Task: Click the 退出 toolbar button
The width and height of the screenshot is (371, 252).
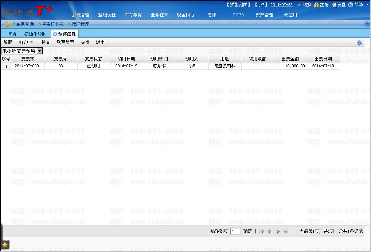Action: (100, 42)
